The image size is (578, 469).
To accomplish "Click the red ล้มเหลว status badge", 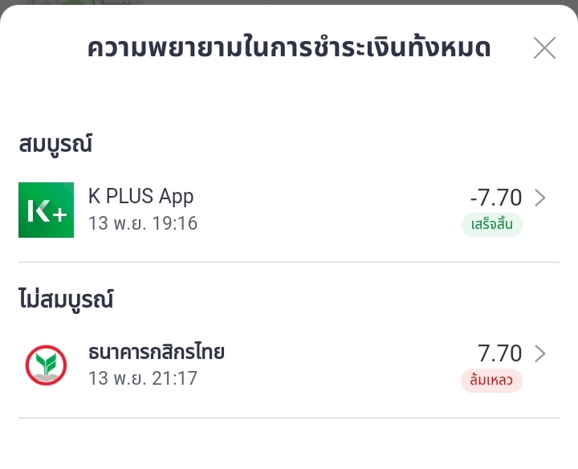I will 491,381.
